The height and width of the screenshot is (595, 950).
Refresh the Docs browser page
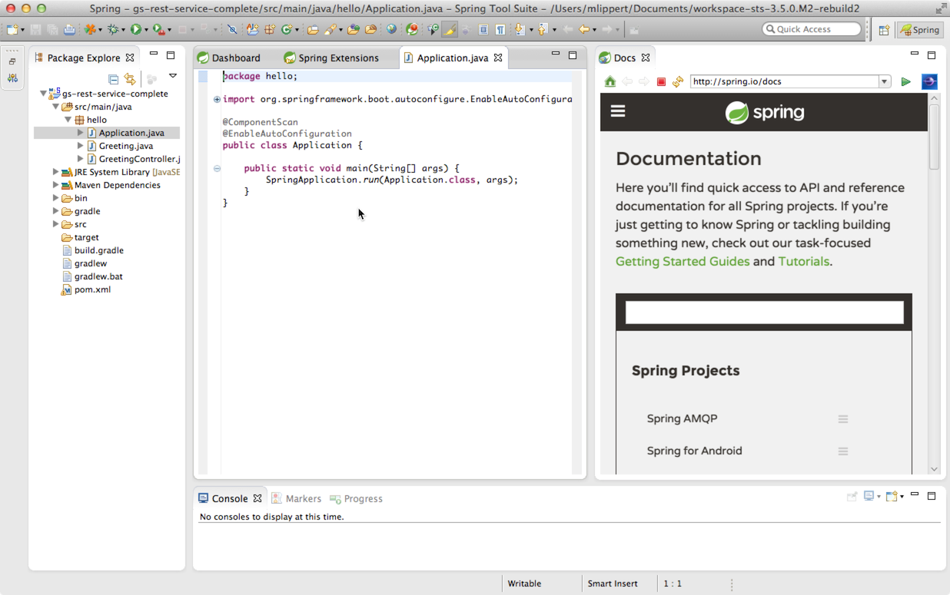click(x=677, y=81)
